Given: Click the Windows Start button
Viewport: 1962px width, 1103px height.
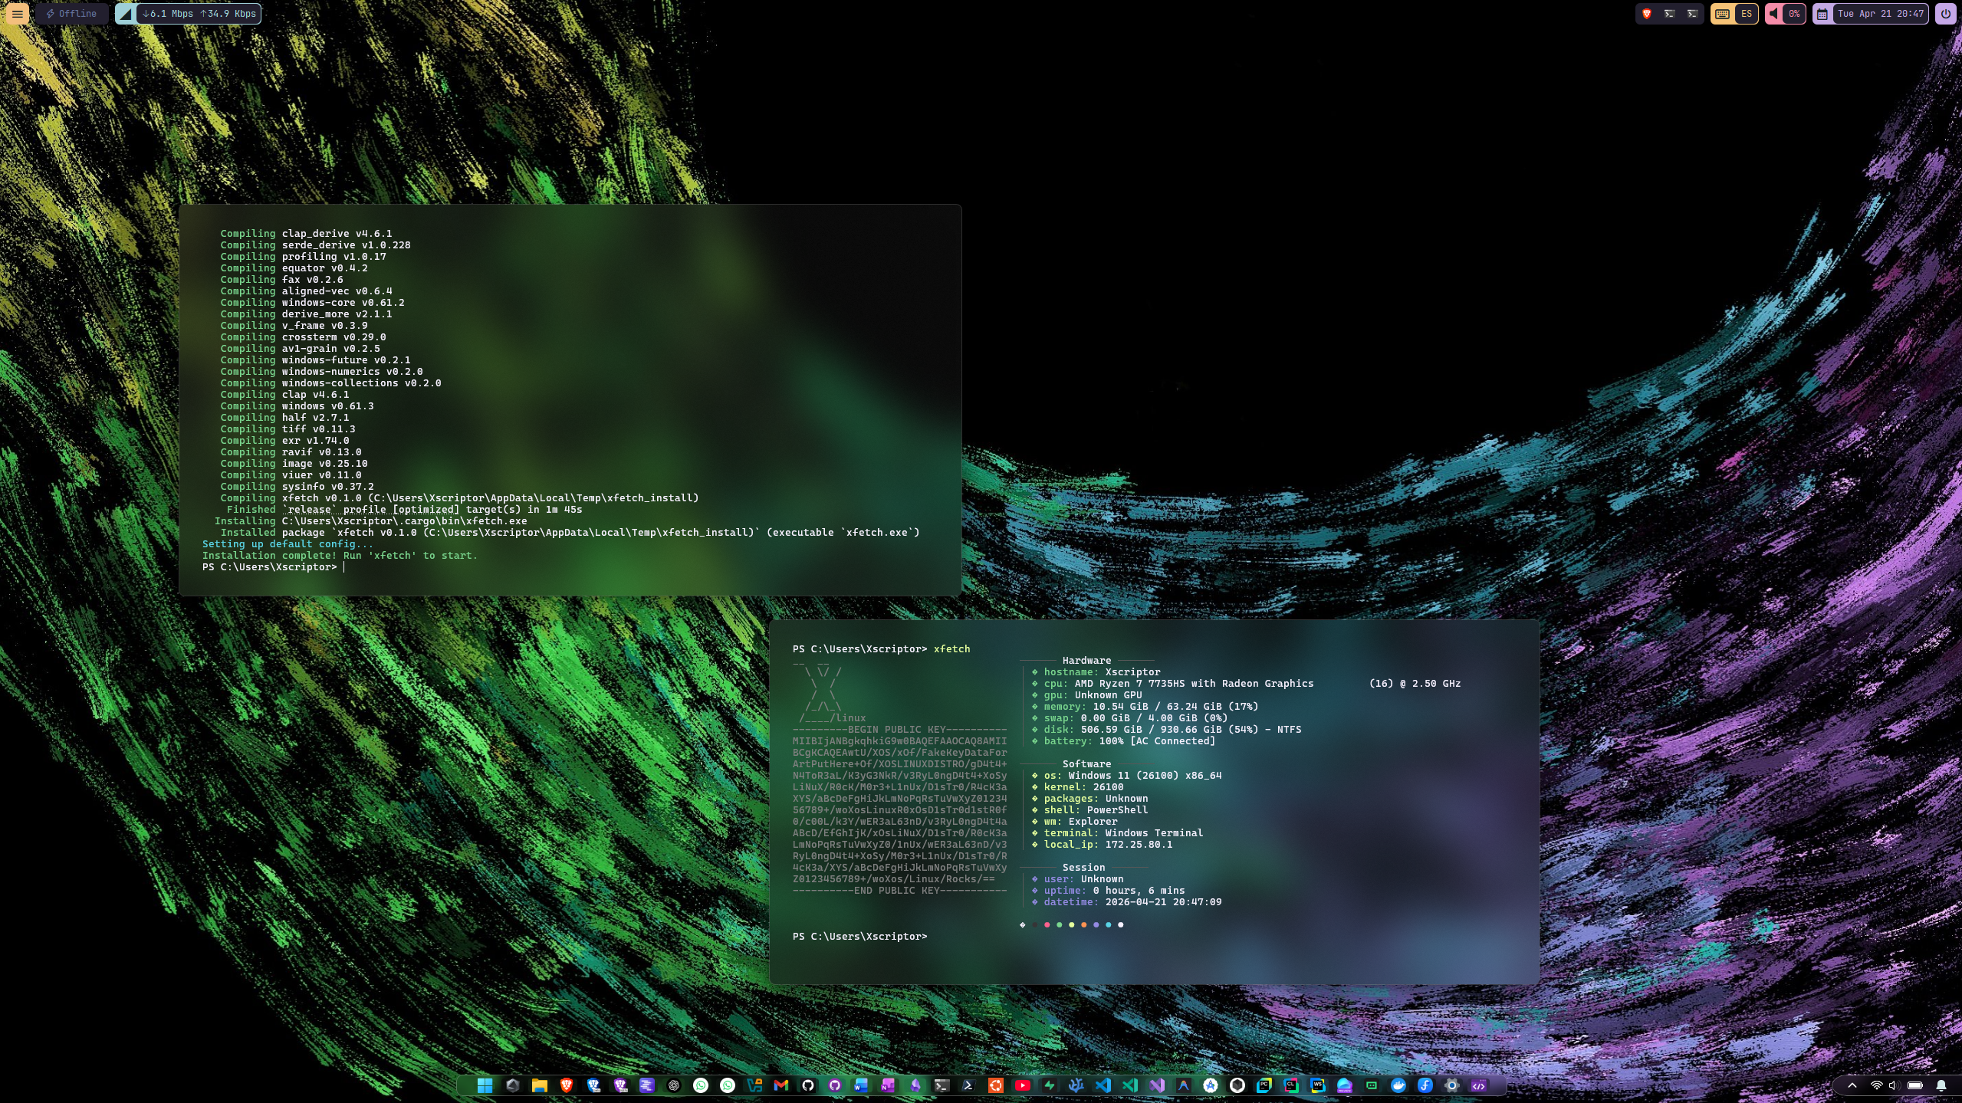Looking at the screenshot, I should [x=485, y=1085].
